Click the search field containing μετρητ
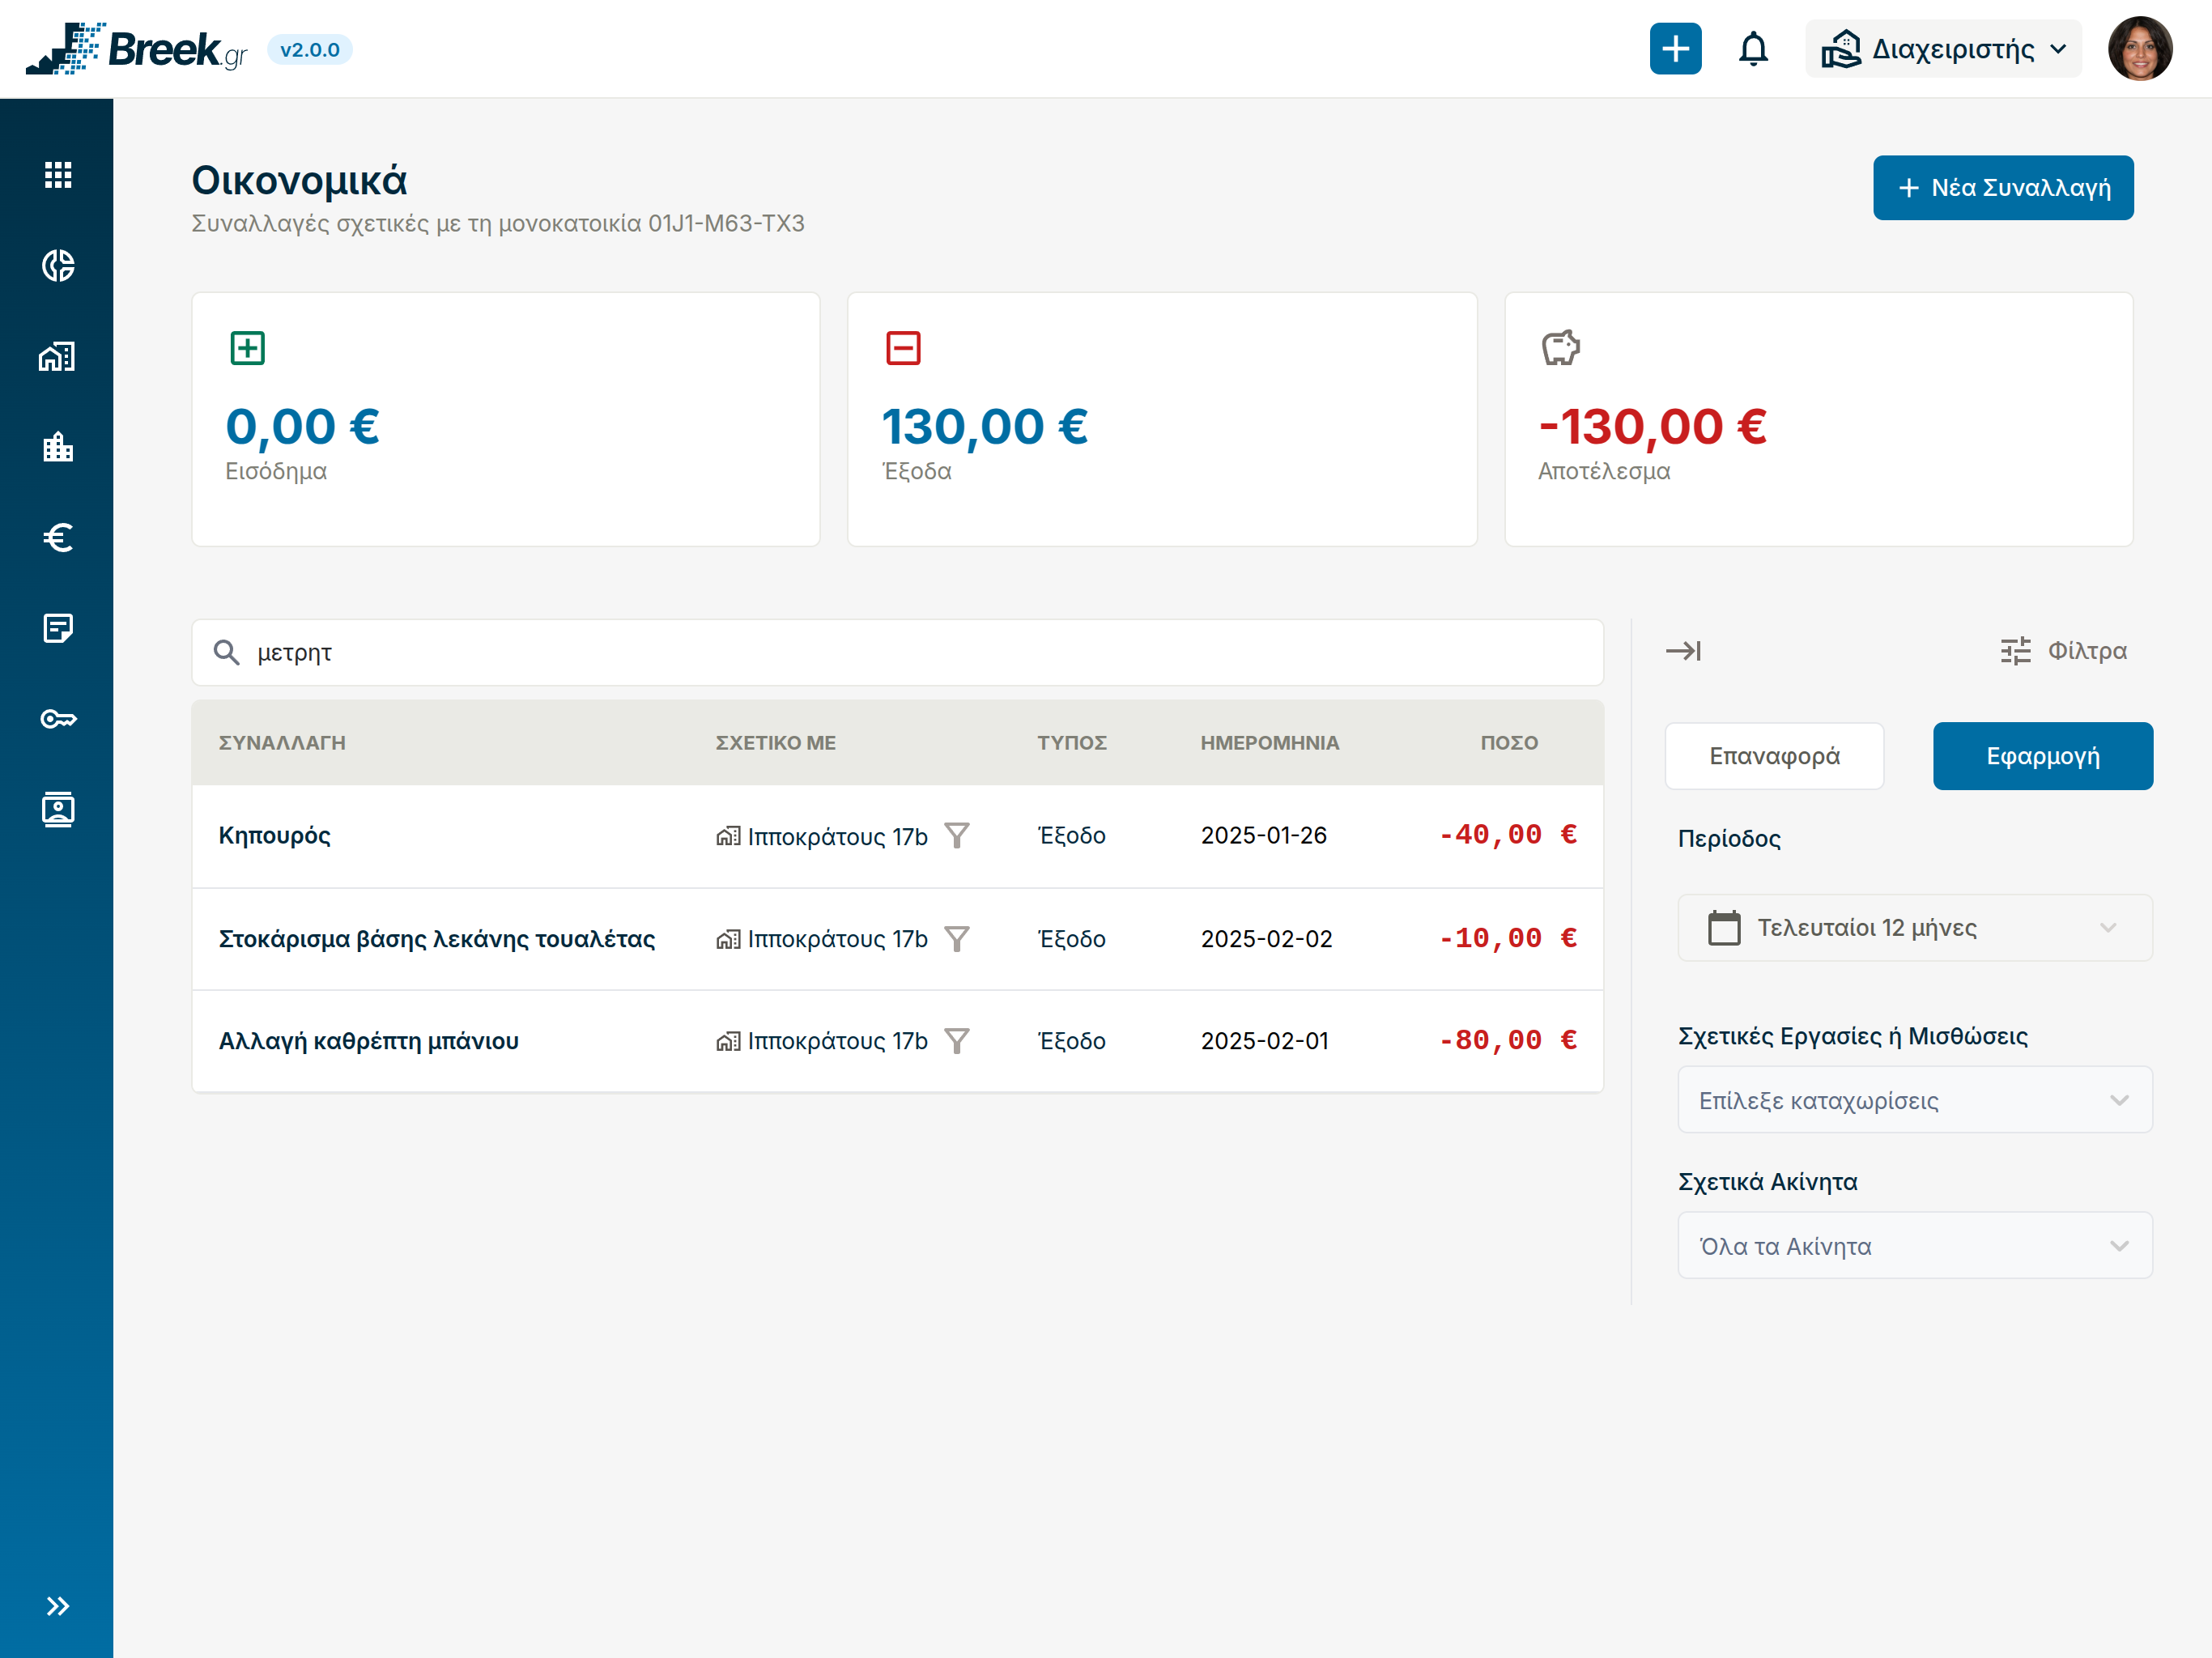The image size is (2212, 1658). (x=898, y=653)
